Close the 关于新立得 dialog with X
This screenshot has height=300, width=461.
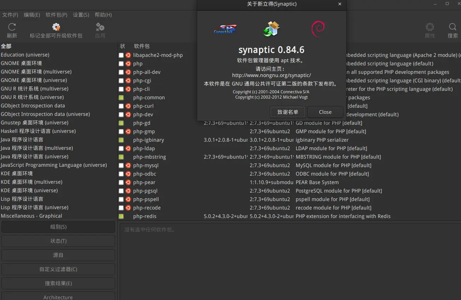(x=340, y=4)
